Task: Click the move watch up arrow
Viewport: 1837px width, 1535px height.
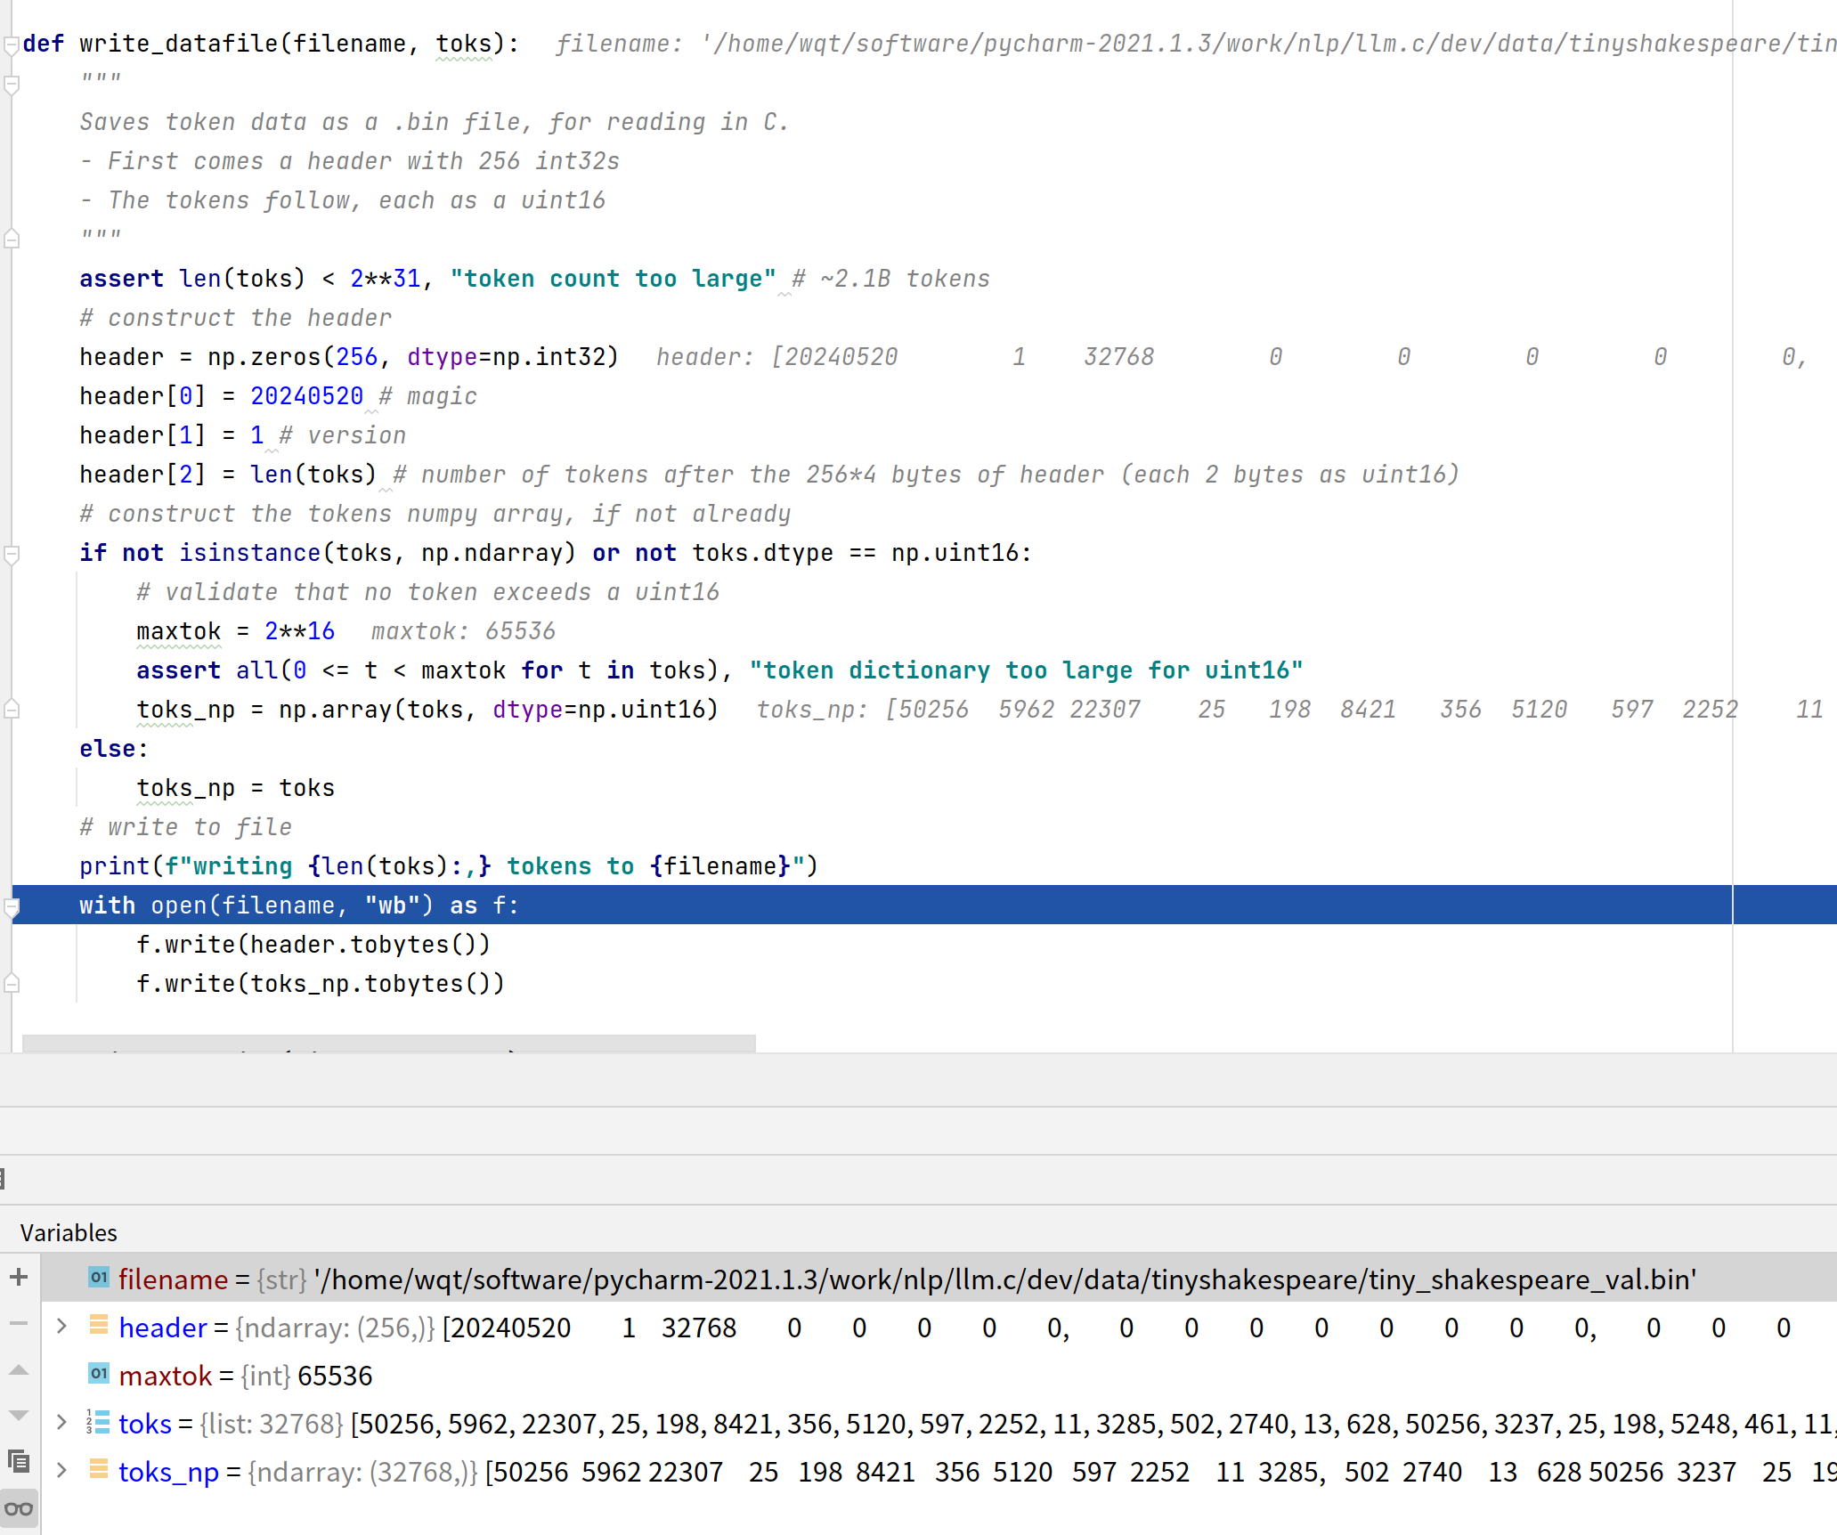Action: point(19,1370)
